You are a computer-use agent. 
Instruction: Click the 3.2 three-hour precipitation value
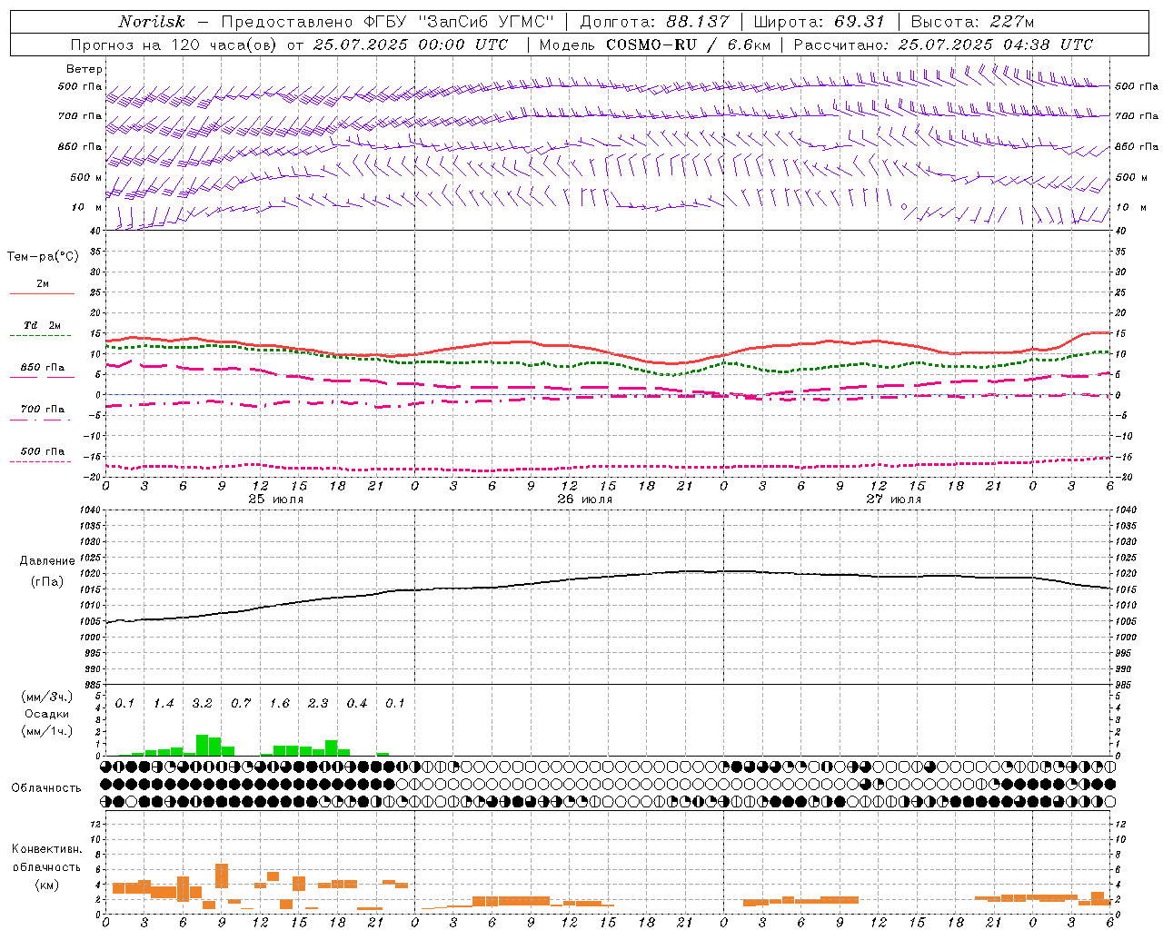click(202, 703)
